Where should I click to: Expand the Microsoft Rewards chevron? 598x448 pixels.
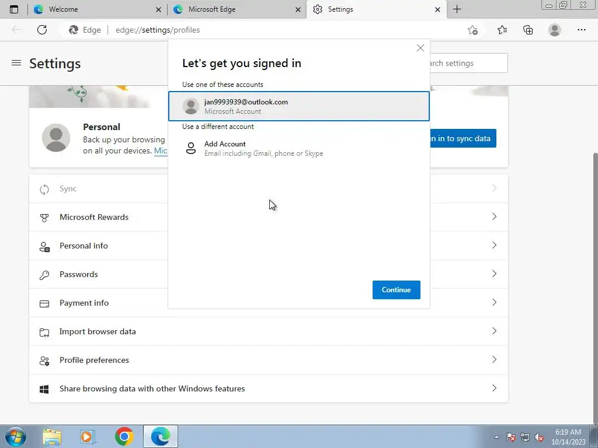(x=494, y=217)
